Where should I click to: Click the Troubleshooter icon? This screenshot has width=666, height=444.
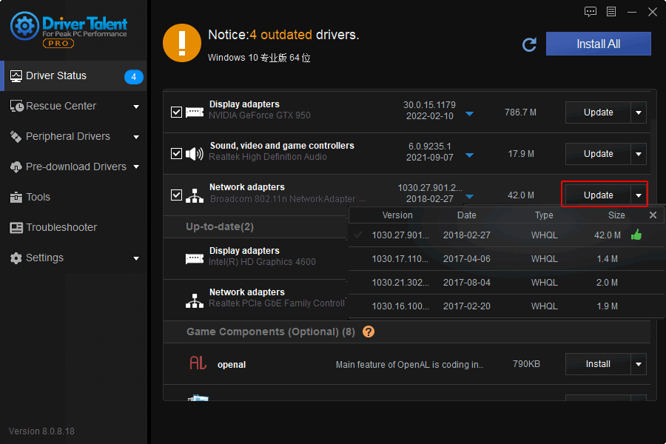click(x=16, y=228)
